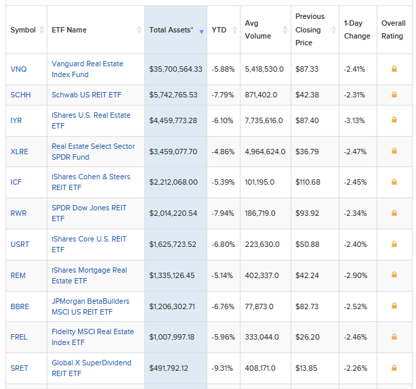Open JPMorgan BetaBuilders MSCI US REIT ETF
Viewport: 416px width, 389px height.
point(91,306)
